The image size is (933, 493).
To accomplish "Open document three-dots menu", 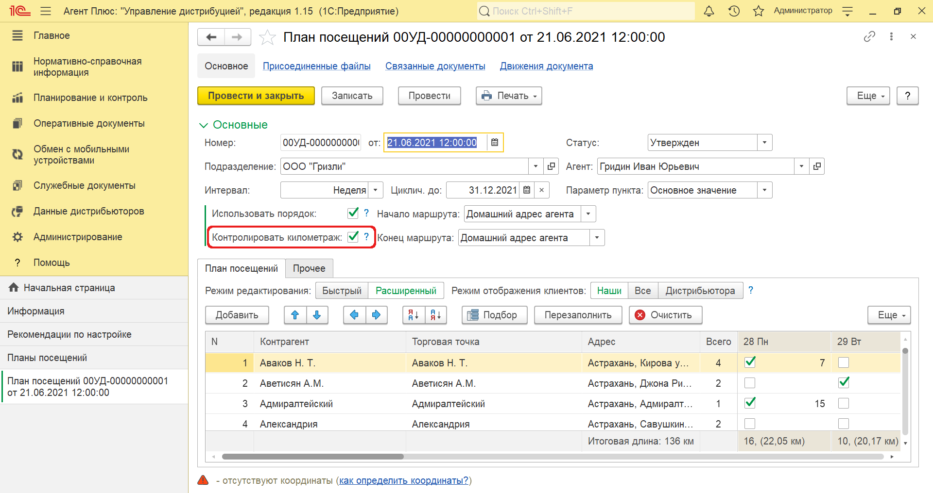I will point(891,36).
